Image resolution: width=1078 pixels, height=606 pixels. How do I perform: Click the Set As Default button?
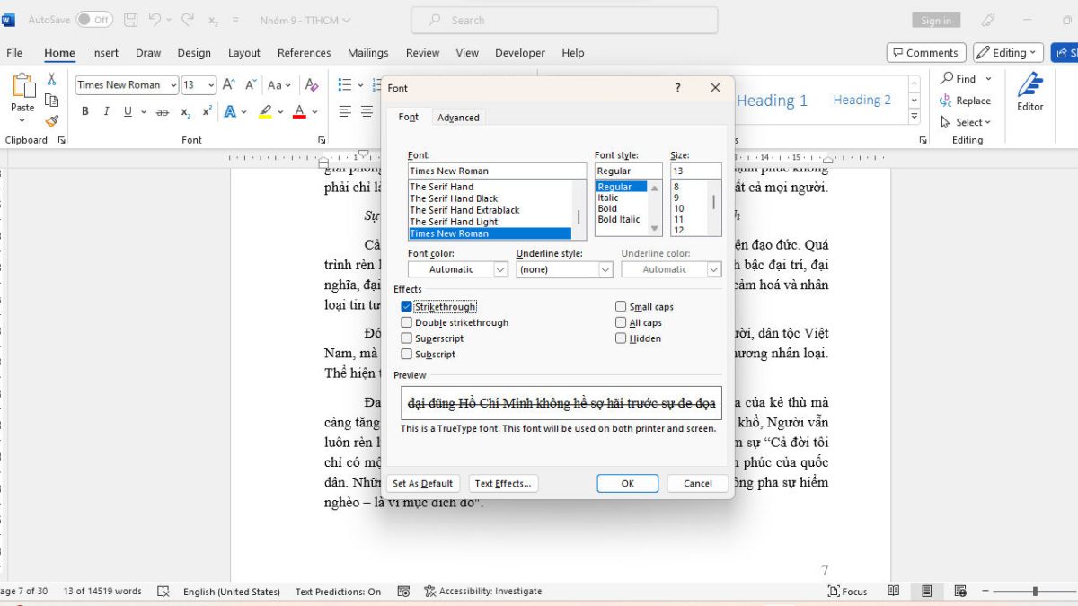click(422, 483)
